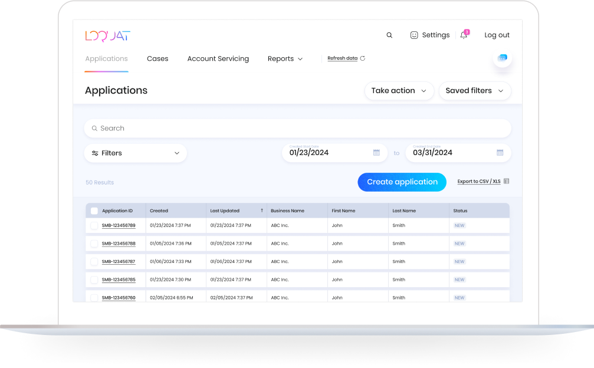The image size is (594, 368).
Task: Check the box for SMB-123456785
Action: coord(94,280)
